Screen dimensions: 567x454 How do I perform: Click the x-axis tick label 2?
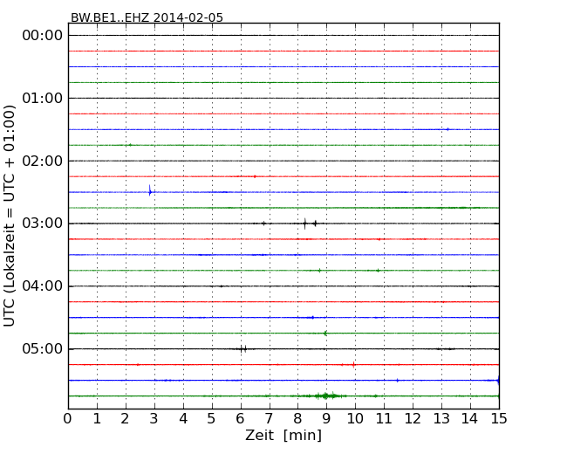(125, 419)
